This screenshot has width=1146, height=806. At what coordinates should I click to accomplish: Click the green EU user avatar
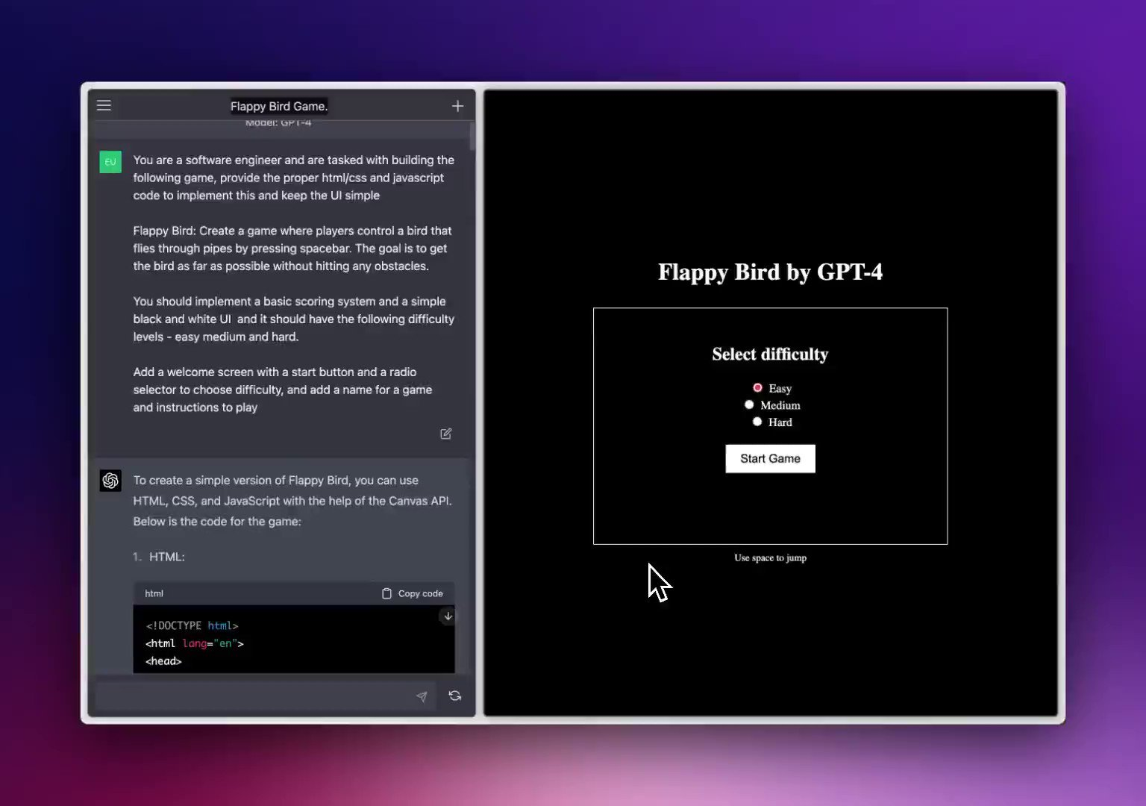point(110,161)
